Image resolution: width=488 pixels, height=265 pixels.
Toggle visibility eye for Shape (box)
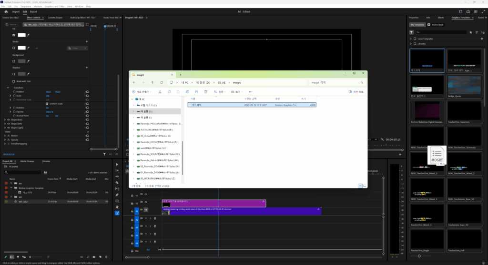(x=9, y=119)
